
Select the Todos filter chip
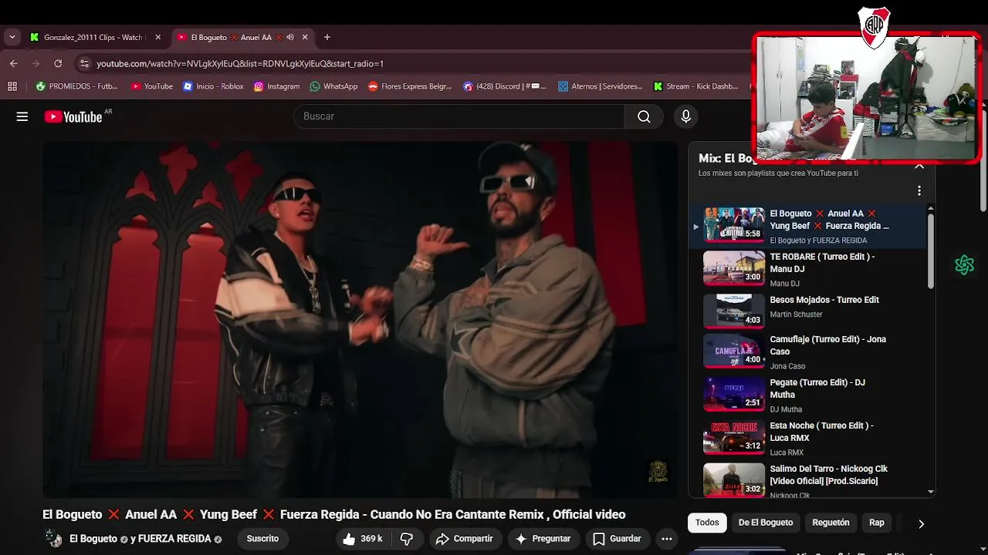[707, 523]
